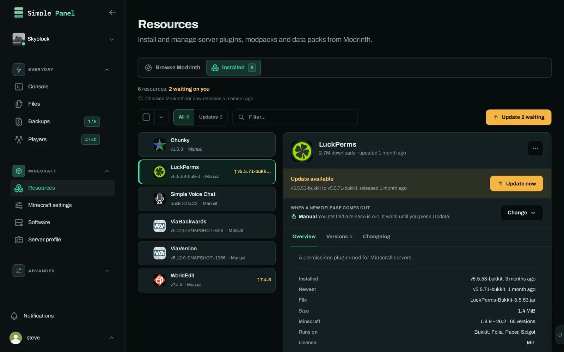Click the LuckPerms clover icon in the list

tap(160, 172)
